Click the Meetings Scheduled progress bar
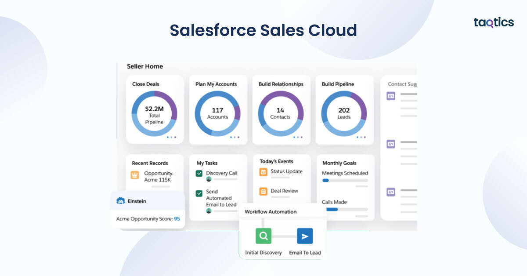527x276 pixels. click(x=345, y=180)
